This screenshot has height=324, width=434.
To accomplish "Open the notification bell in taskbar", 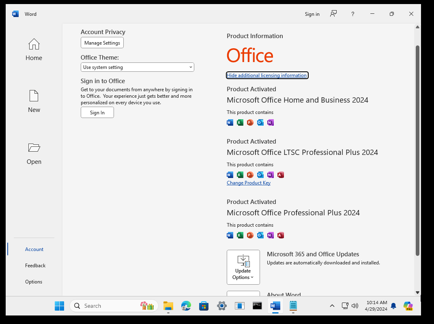I will [393, 306].
